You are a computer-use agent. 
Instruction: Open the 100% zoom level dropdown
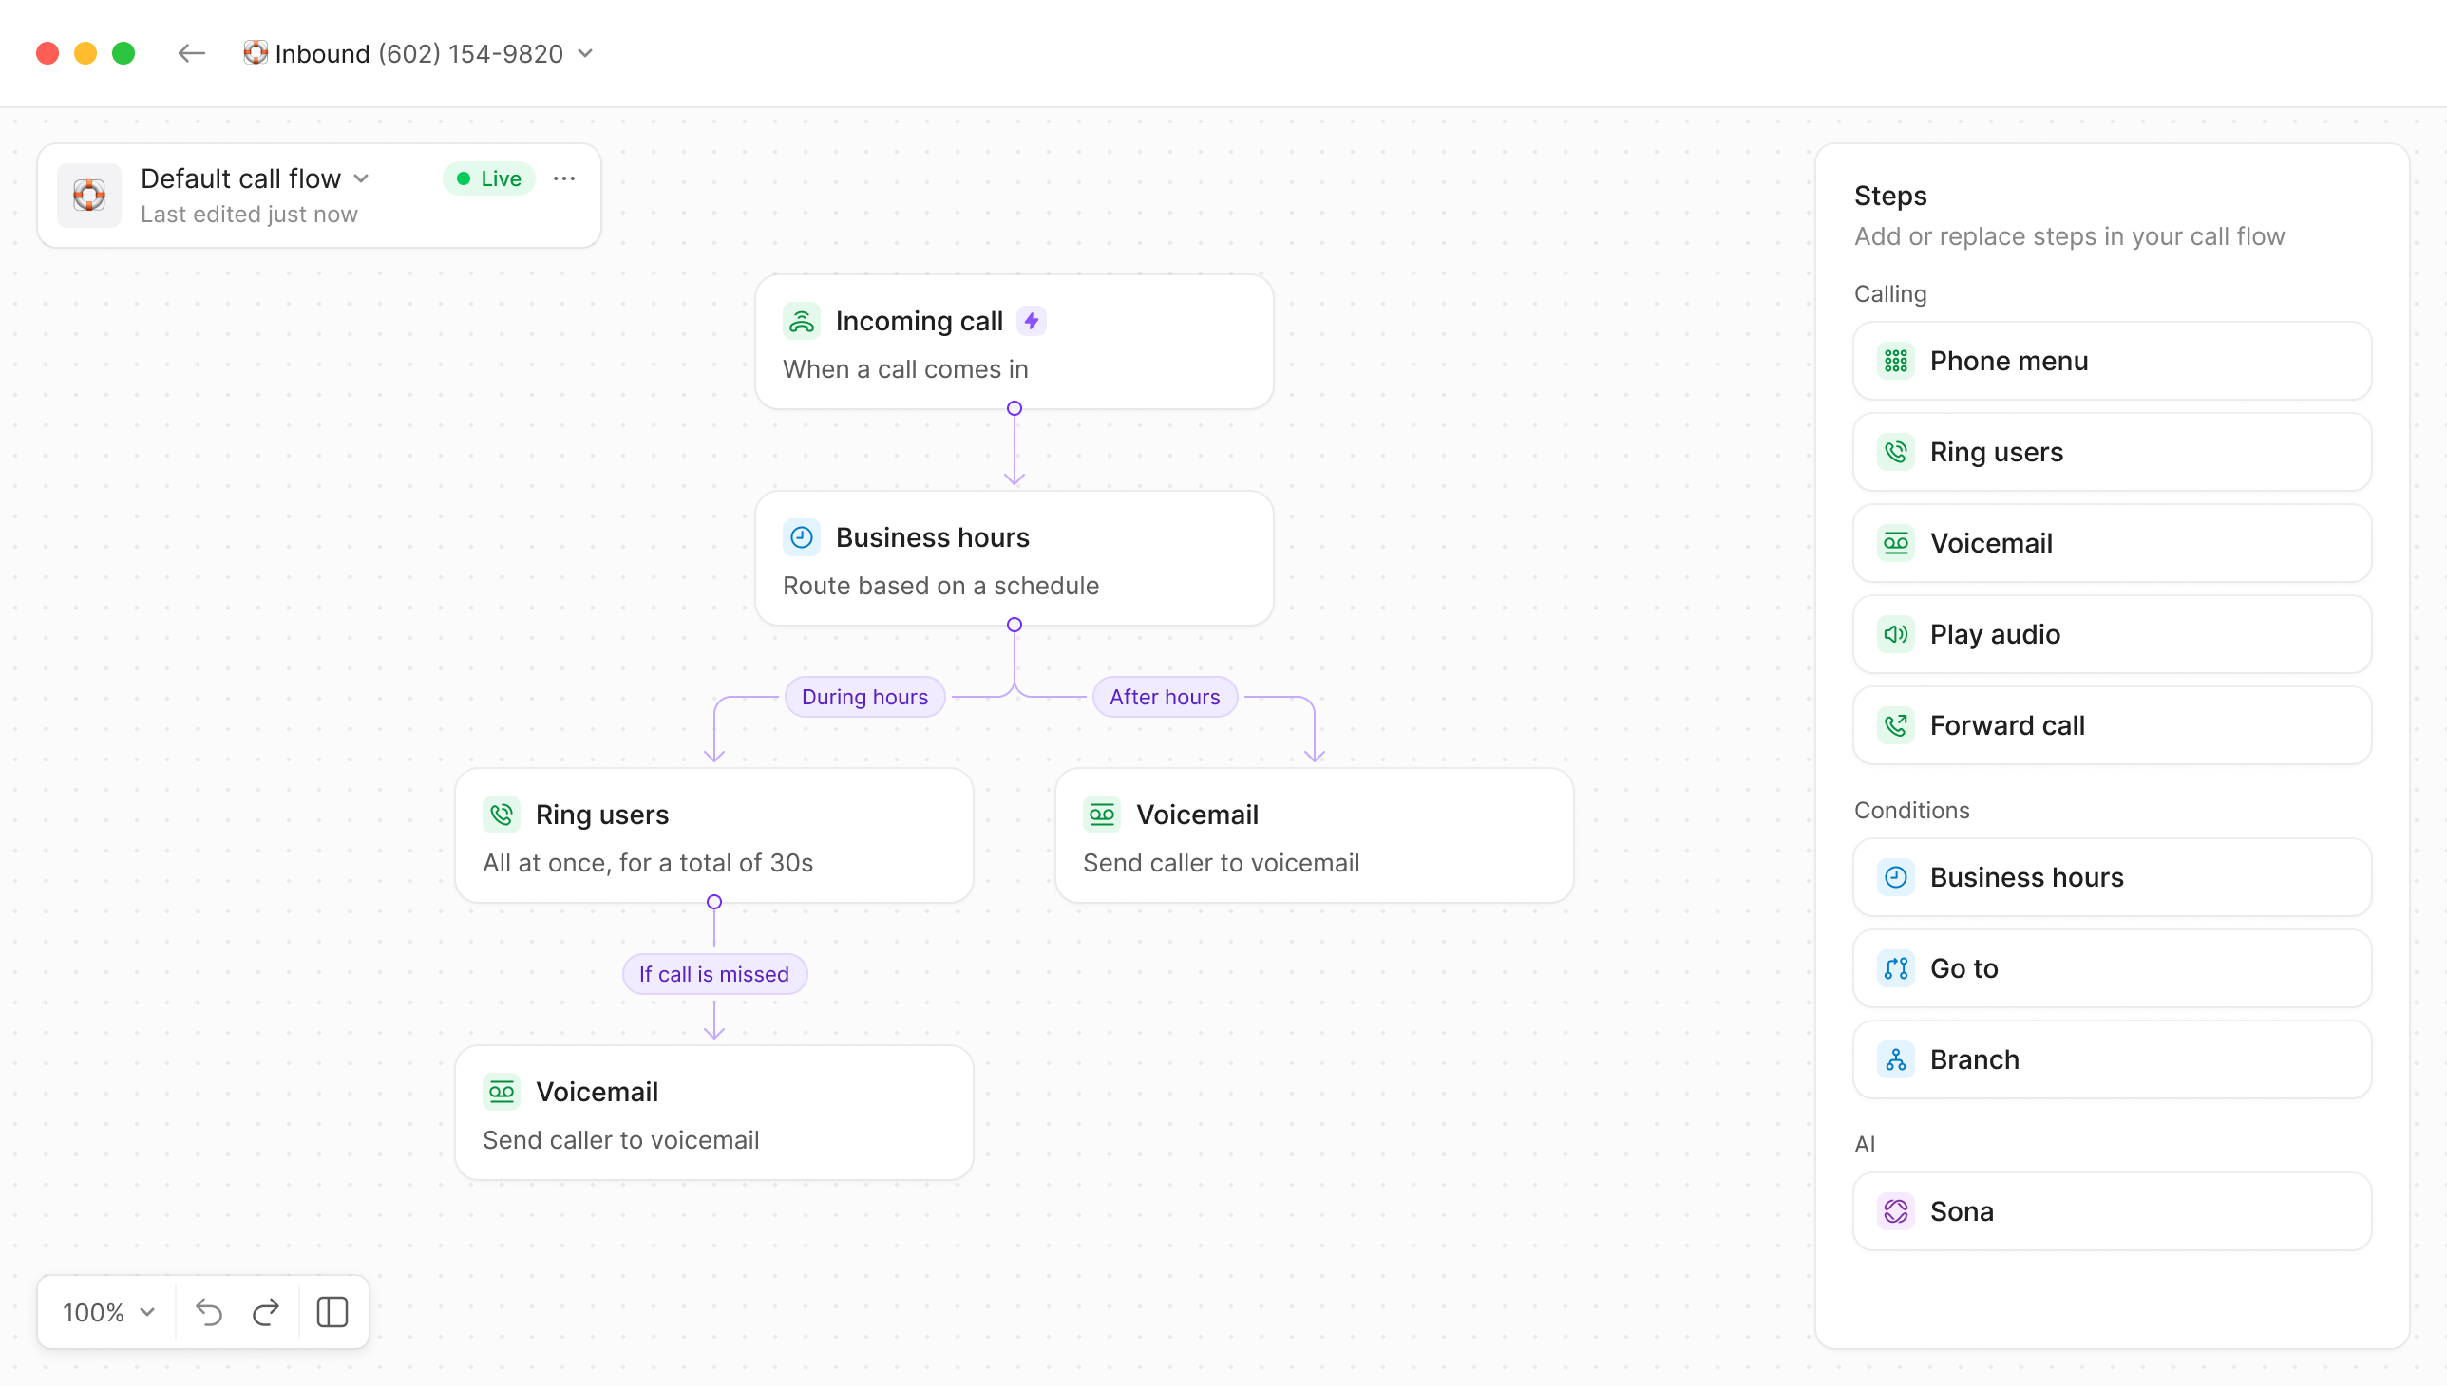click(107, 1312)
